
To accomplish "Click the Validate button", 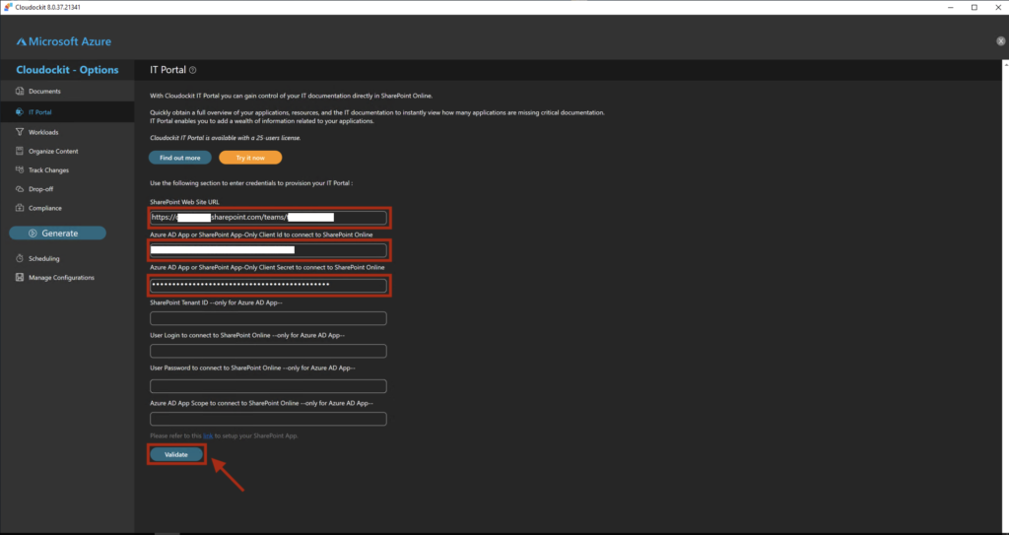I will tap(176, 454).
